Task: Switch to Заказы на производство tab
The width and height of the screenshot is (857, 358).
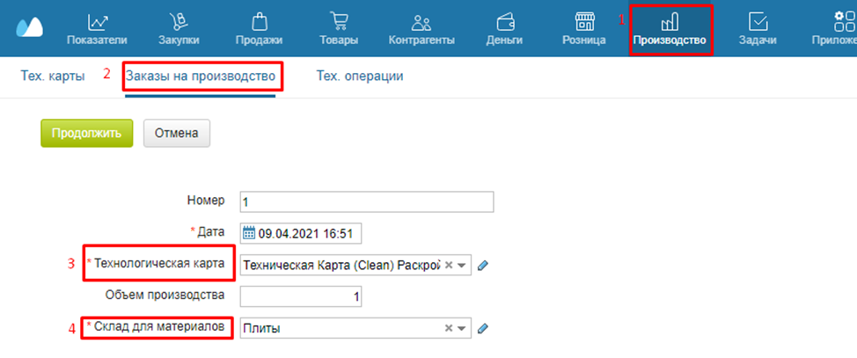Action: point(200,76)
